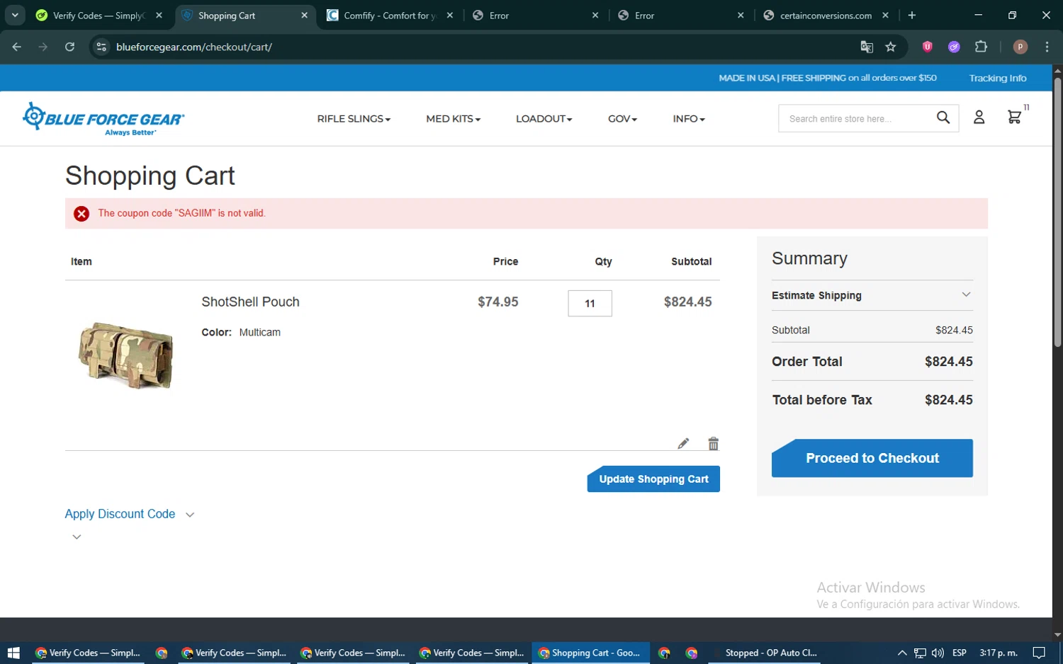Screen dimensions: 1063x664
Task: Click the ShotShell Pouch product thumbnail
Action: (125, 356)
